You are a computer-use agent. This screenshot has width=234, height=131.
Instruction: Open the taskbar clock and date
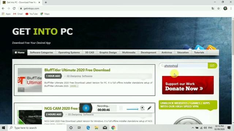coord(219,128)
